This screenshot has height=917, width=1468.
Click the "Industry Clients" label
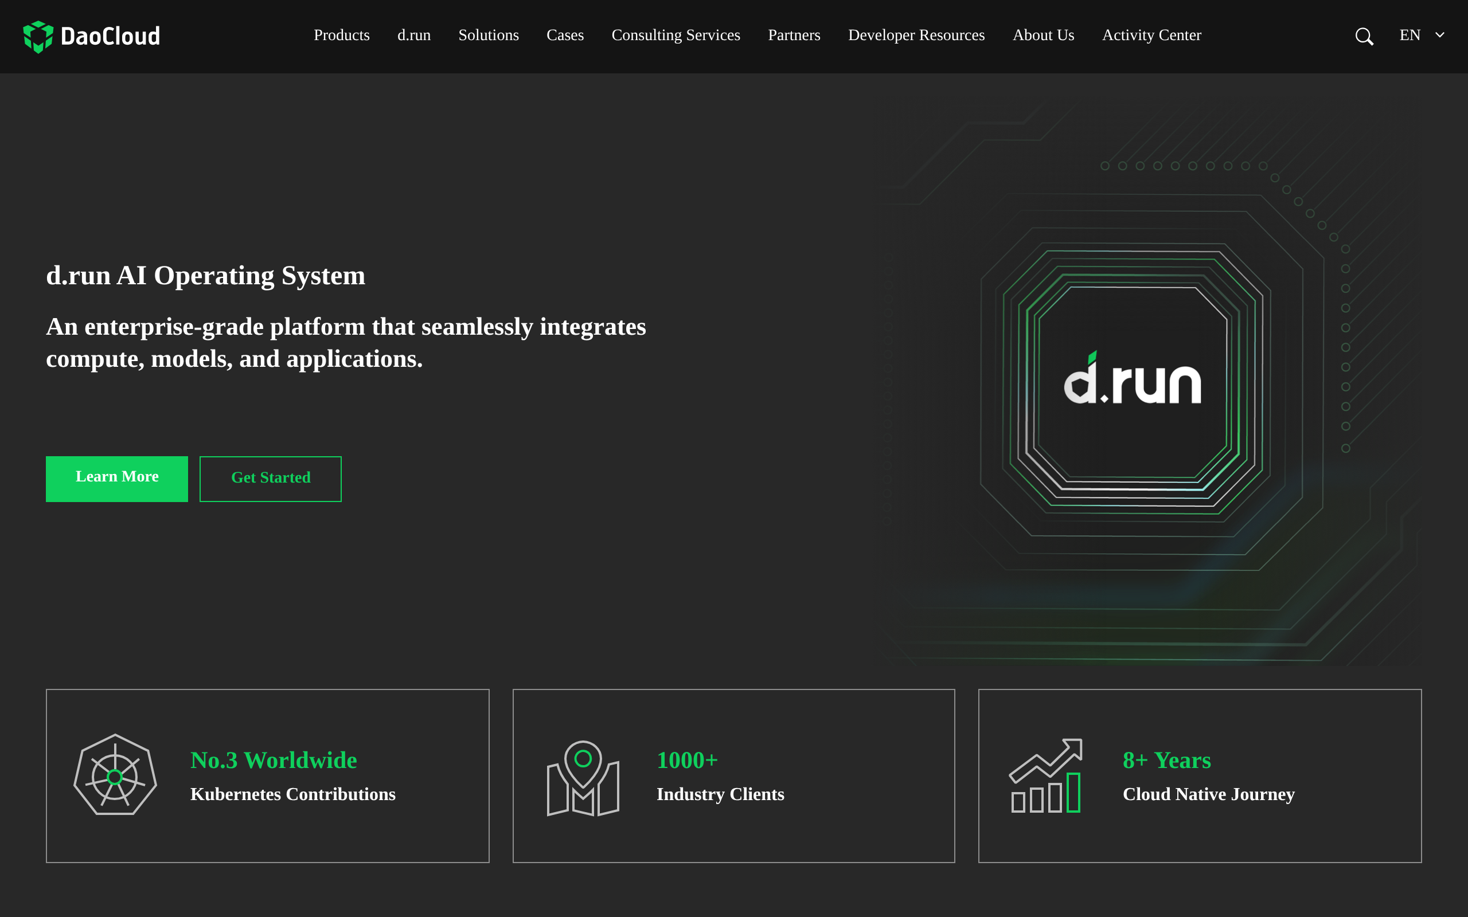[720, 794]
